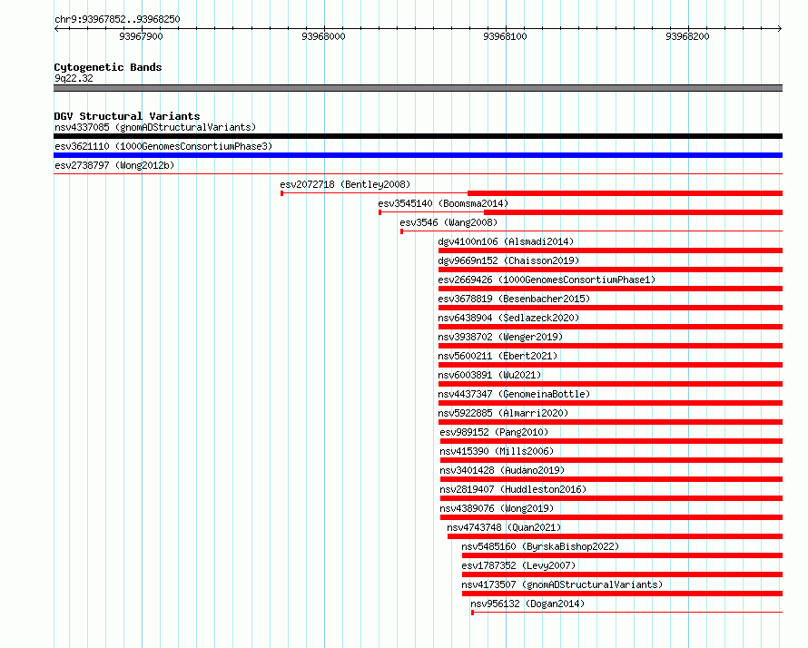Open variant esv2738797 (Wong2012b)

114,165
